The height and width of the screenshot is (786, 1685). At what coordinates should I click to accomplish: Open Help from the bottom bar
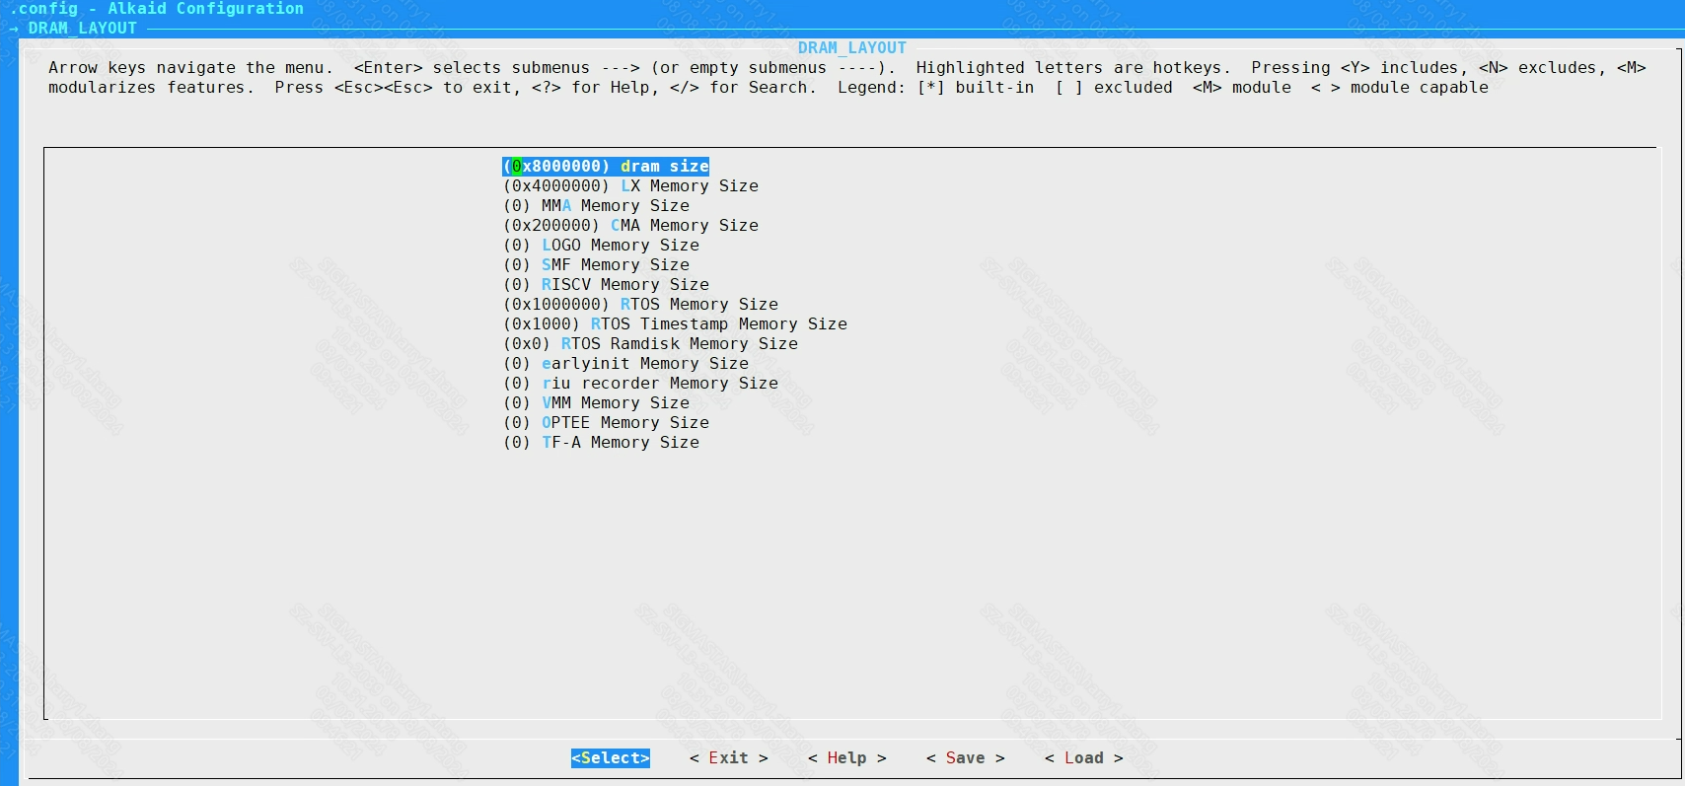coord(846,758)
